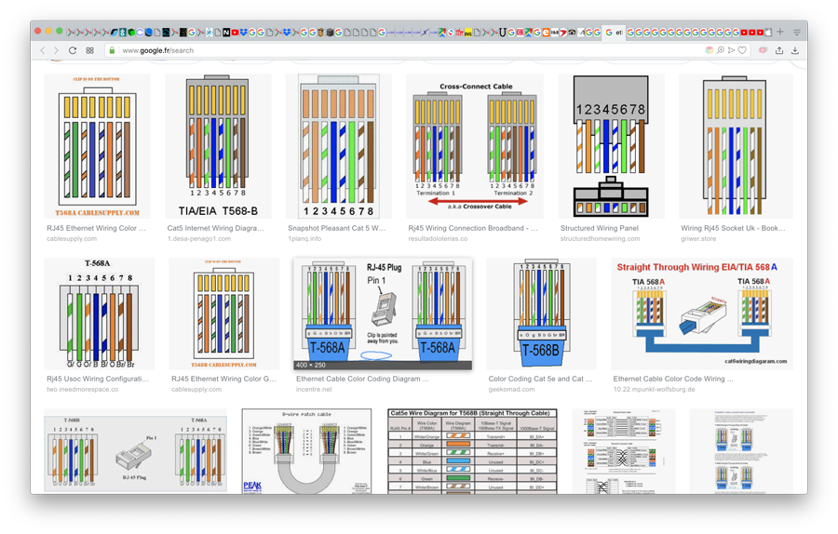Open the T568B cablesupply.com thumbnail
The width and height of the screenshot is (838, 534).
coord(223,314)
